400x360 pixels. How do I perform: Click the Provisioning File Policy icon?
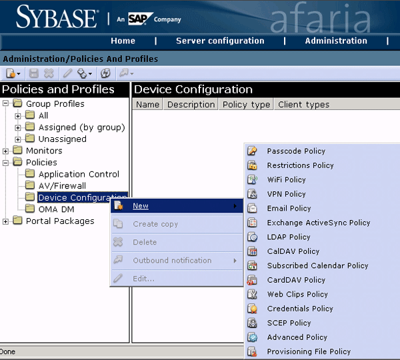pos(252,351)
